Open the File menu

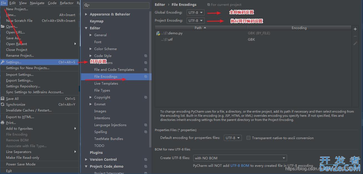(x=3, y=3)
